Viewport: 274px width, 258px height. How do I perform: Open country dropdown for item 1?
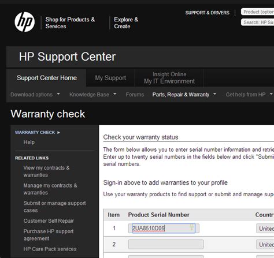(x=265, y=229)
